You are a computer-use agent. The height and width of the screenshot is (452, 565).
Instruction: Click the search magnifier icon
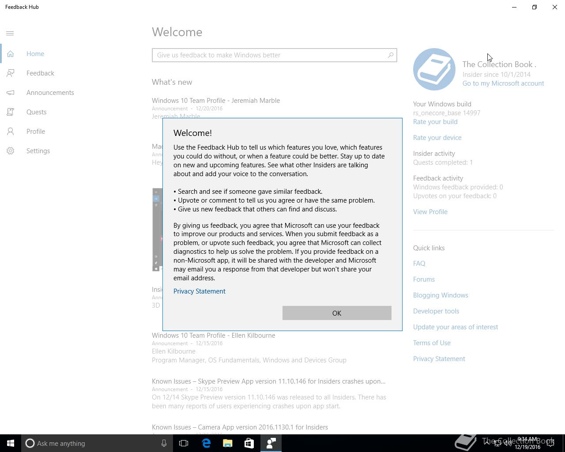391,55
